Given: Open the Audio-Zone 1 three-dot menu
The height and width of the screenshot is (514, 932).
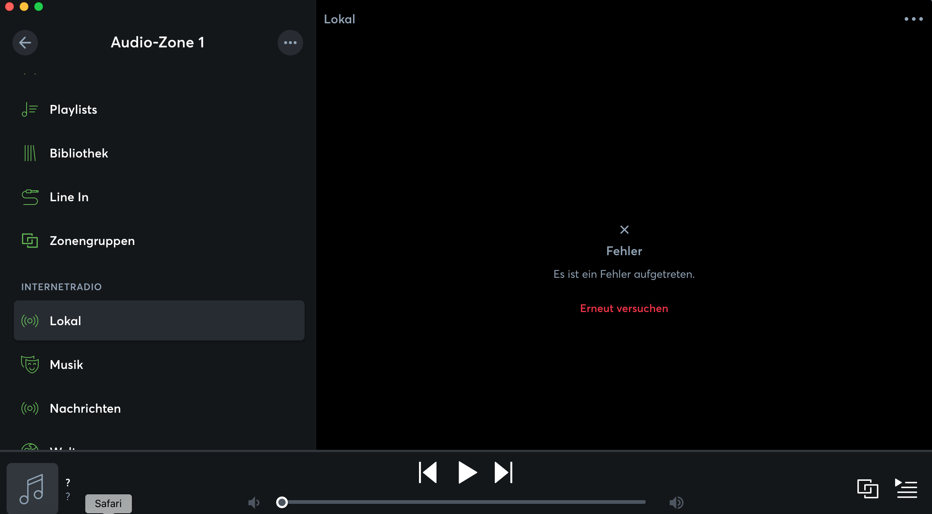Looking at the screenshot, I should (290, 43).
